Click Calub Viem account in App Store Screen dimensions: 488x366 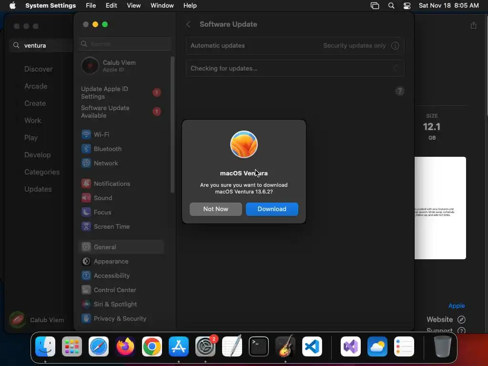pos(37,320)
